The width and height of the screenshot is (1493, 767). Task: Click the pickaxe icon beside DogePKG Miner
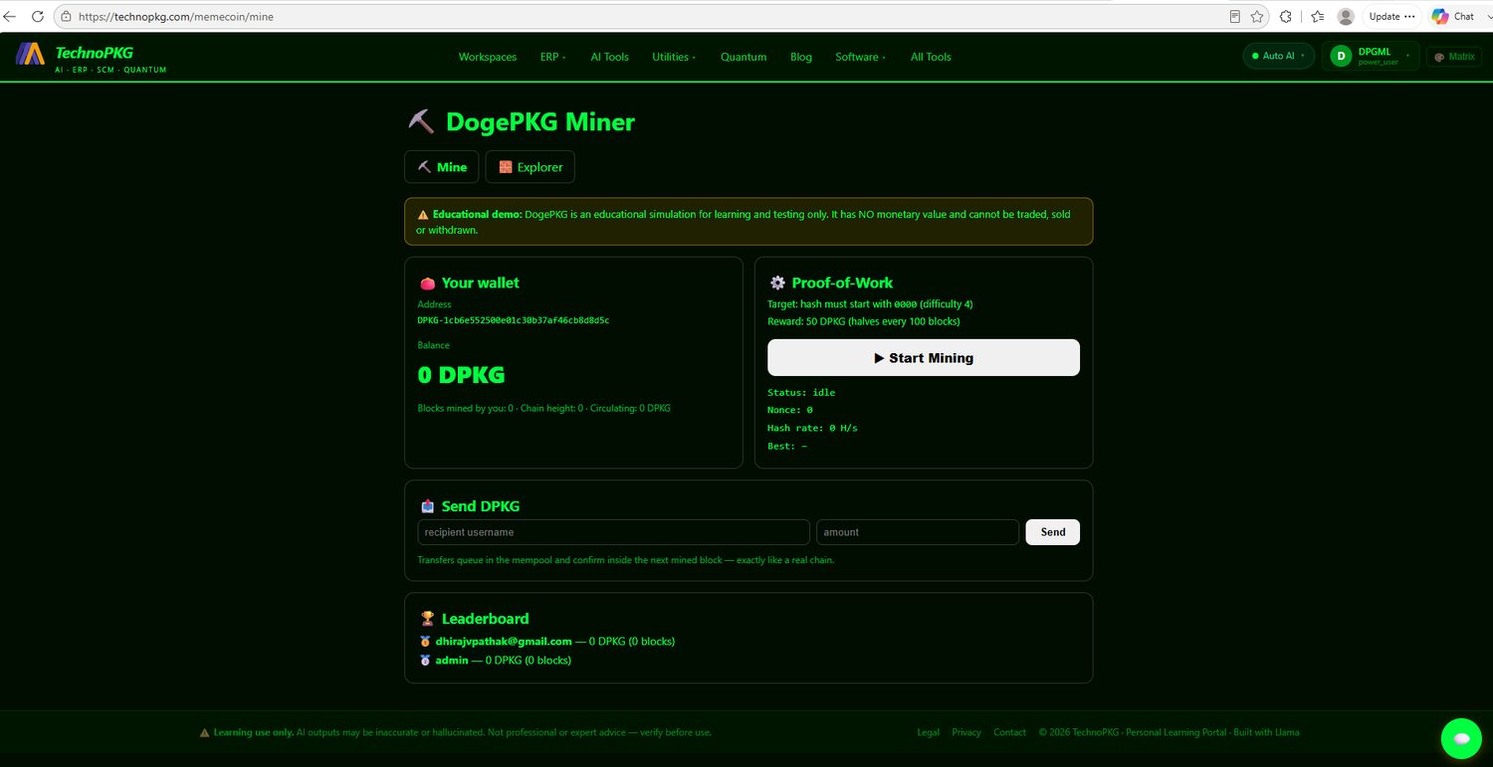click(x=421, y=122)
